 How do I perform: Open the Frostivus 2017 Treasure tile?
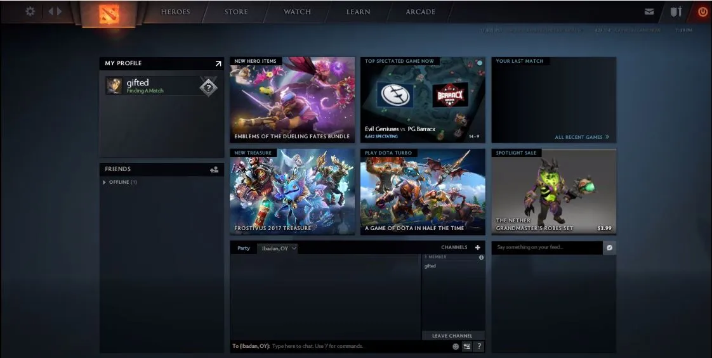coord(292,192)
